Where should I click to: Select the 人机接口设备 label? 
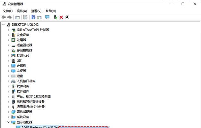point(26,81)
